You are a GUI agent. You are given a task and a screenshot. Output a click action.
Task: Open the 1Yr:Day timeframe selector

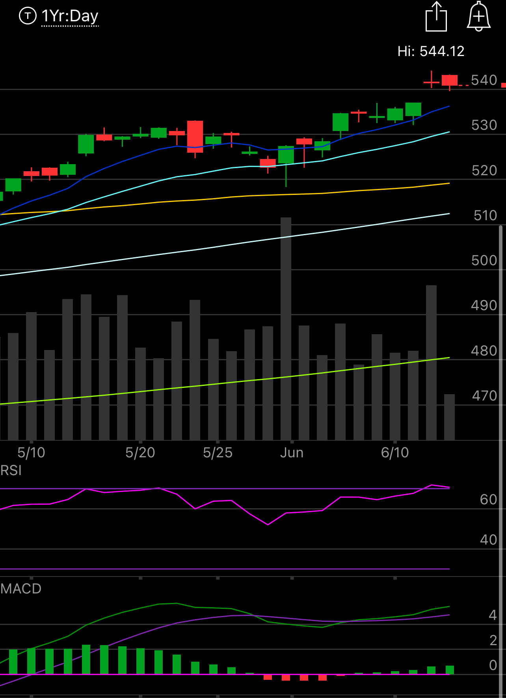[x=70, y=16]
